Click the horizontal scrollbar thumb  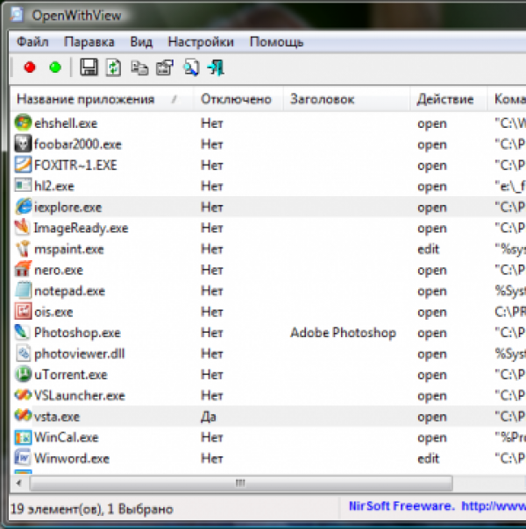click(237, 483)
